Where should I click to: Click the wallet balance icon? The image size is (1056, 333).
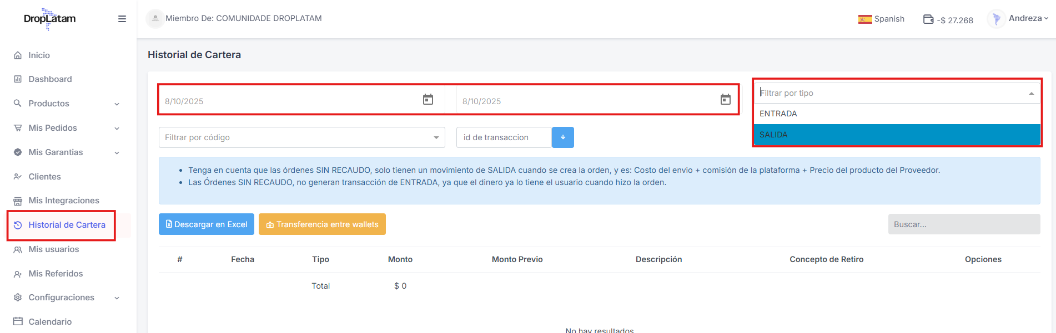click(928, 19)
